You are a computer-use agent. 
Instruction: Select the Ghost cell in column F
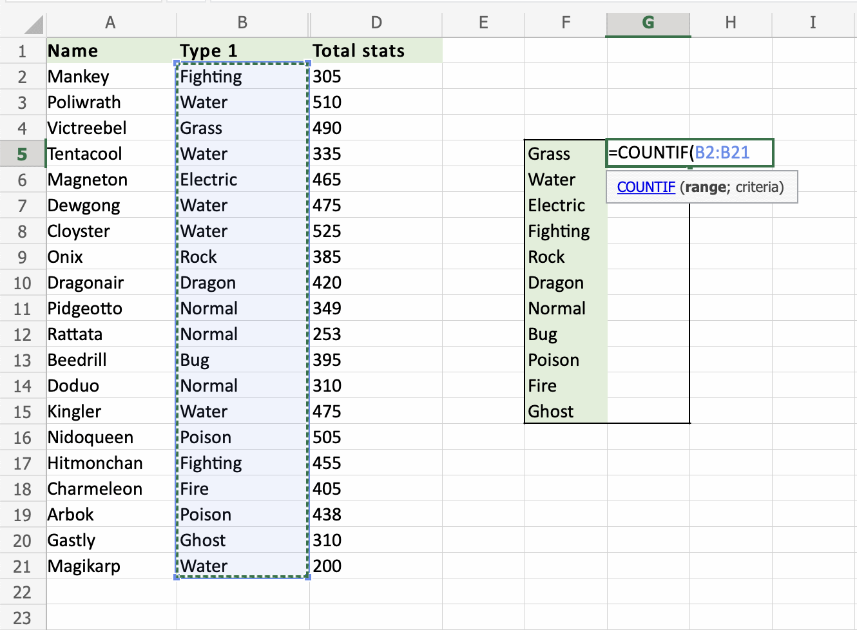(565, 412)
